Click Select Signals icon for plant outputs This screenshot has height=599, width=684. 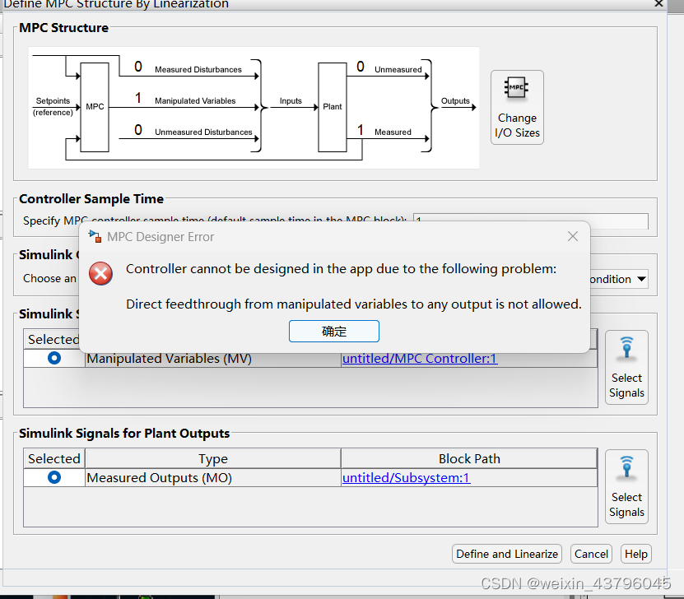pos(626,485)
